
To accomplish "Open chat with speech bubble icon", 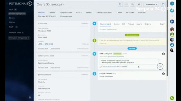I will click(x=133, y=4).
